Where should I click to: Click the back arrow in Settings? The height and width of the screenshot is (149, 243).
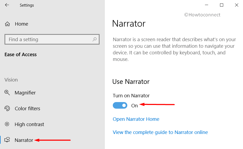[7, 5]
